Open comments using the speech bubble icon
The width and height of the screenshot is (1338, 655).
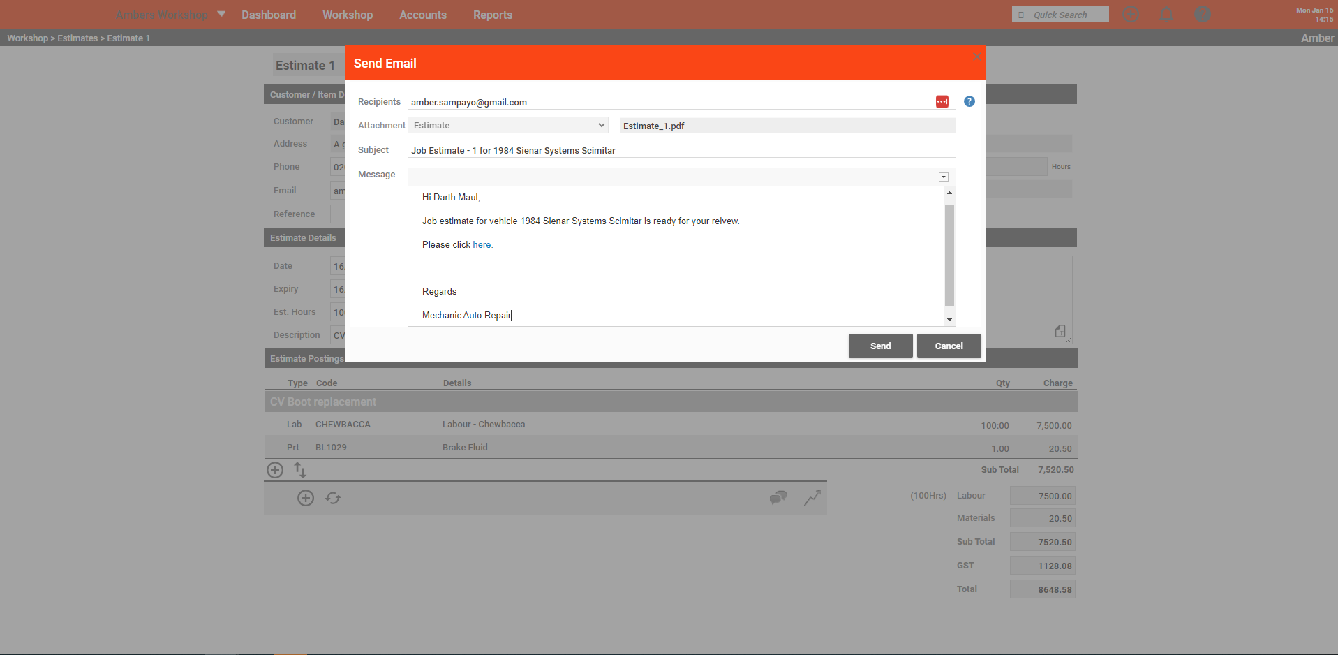(x=778, y=498)
